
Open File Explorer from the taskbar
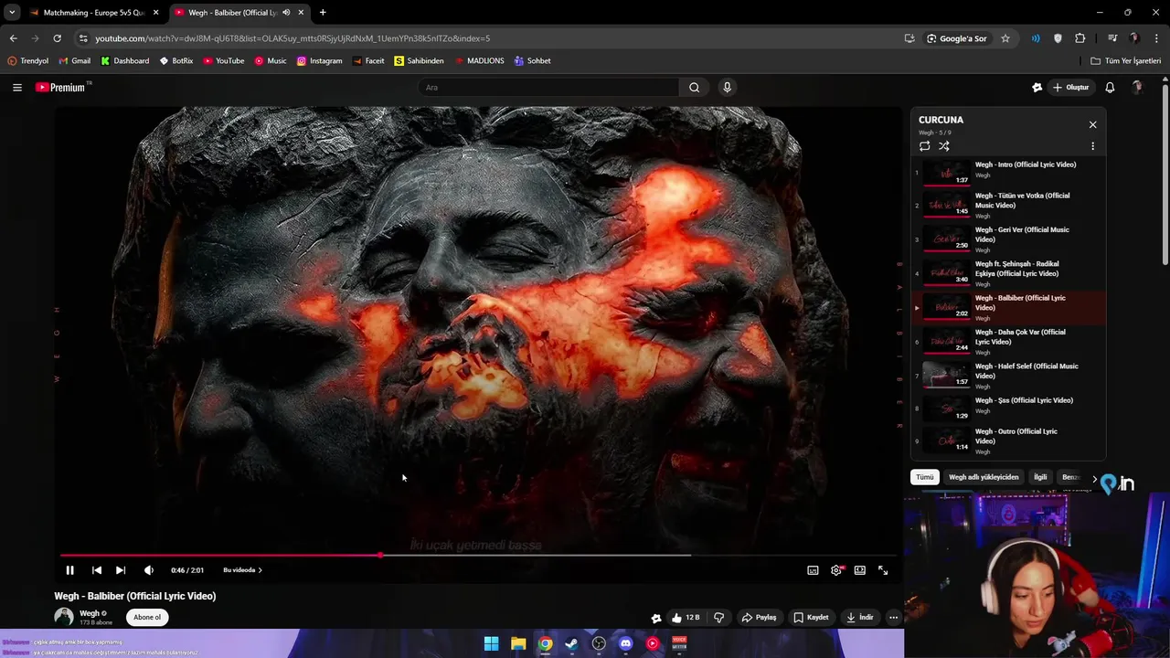pos(518,643)
